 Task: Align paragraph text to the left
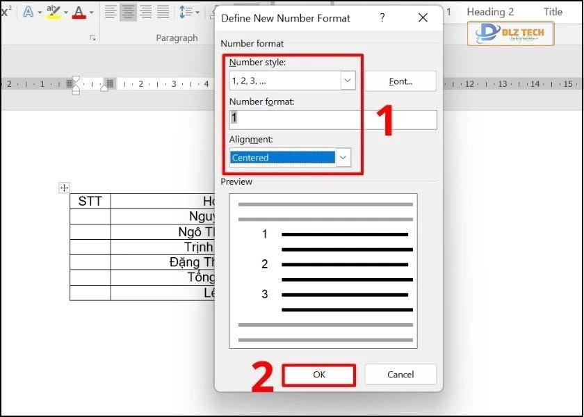[x=111, y=12]
